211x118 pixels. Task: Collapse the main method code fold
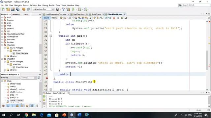coord(51,89)
